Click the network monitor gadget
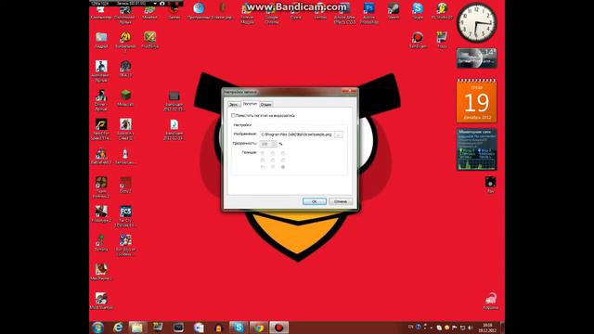The height and width of the screenshot is (334, 594). [476, 149]
